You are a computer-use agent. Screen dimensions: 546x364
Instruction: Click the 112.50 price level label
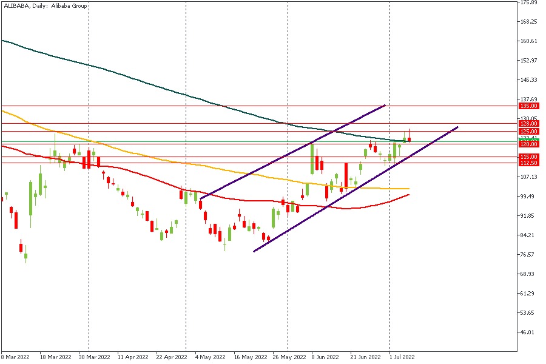528,163
